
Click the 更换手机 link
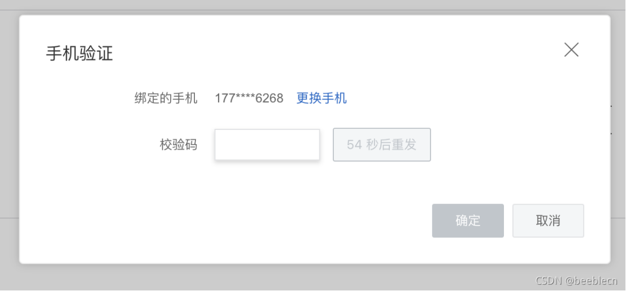tap(321, 98)
